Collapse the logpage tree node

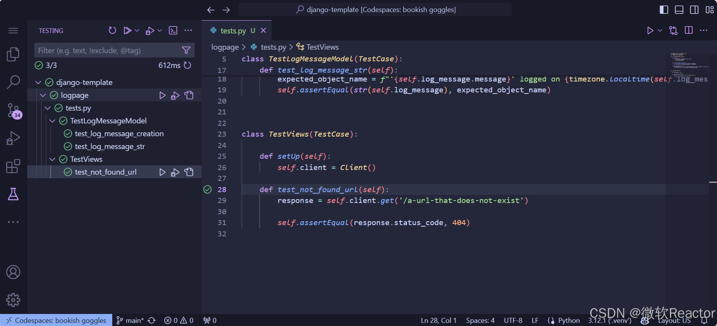click(x=43, y=95)
